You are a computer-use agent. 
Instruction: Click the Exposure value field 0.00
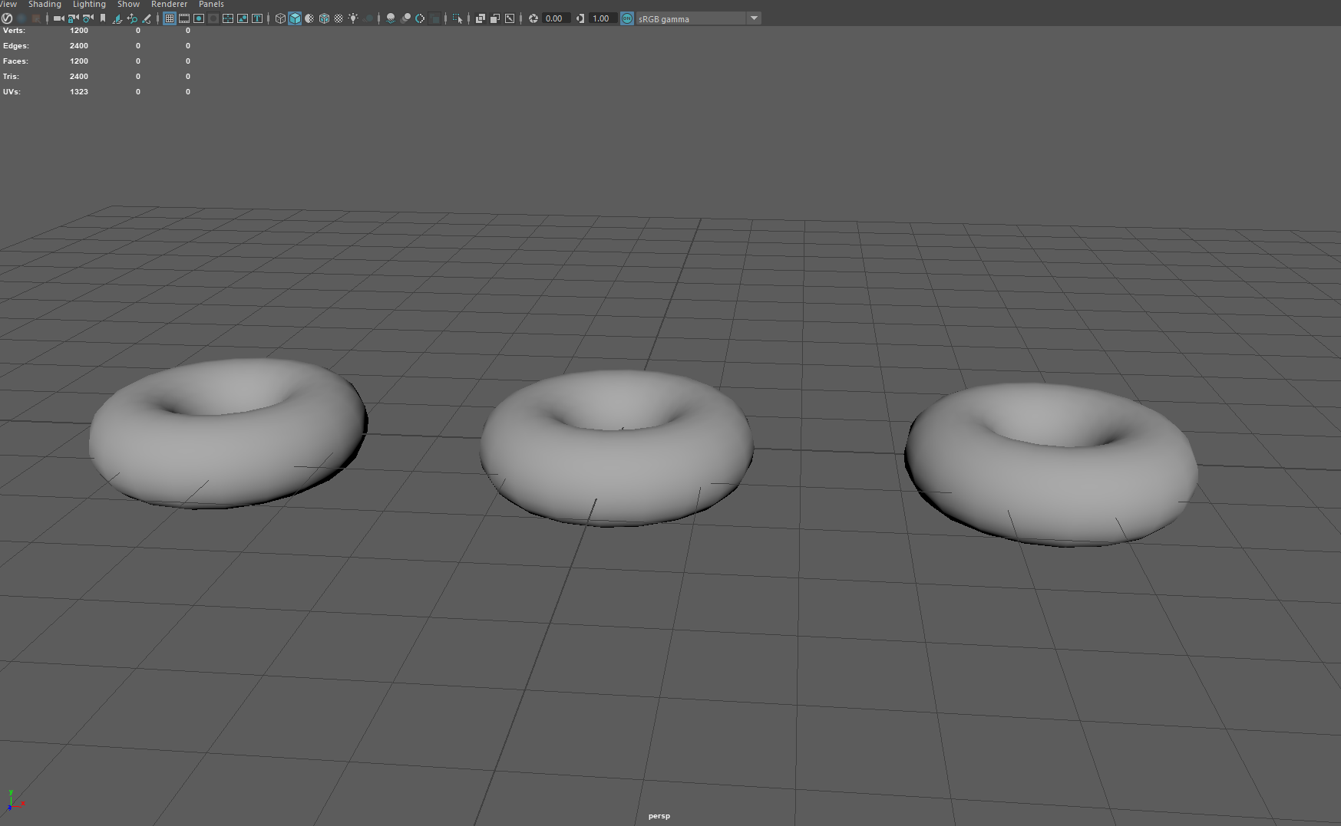click(x=555, y=18)
